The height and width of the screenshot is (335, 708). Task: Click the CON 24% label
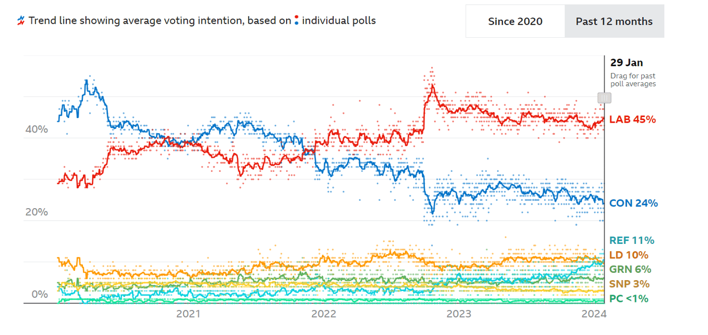tap(633, 203)
